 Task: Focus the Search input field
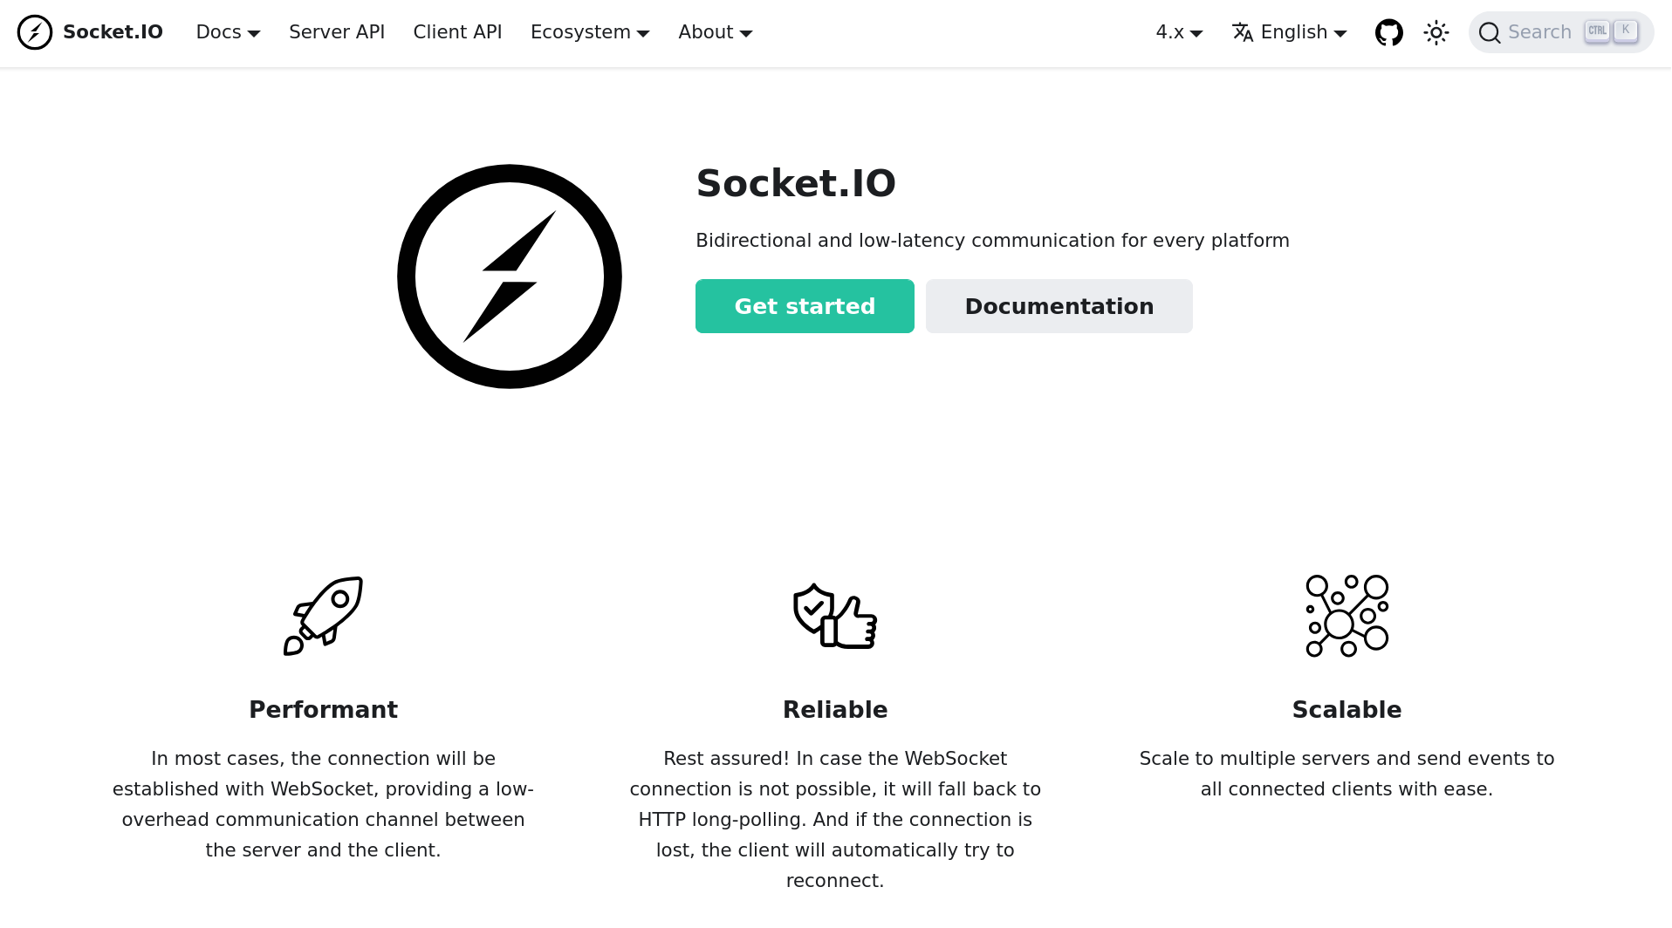coord(1541,32)
